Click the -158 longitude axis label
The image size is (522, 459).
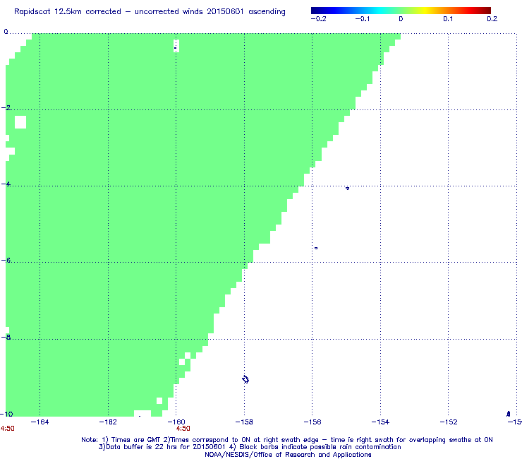(x=244, y=422)
